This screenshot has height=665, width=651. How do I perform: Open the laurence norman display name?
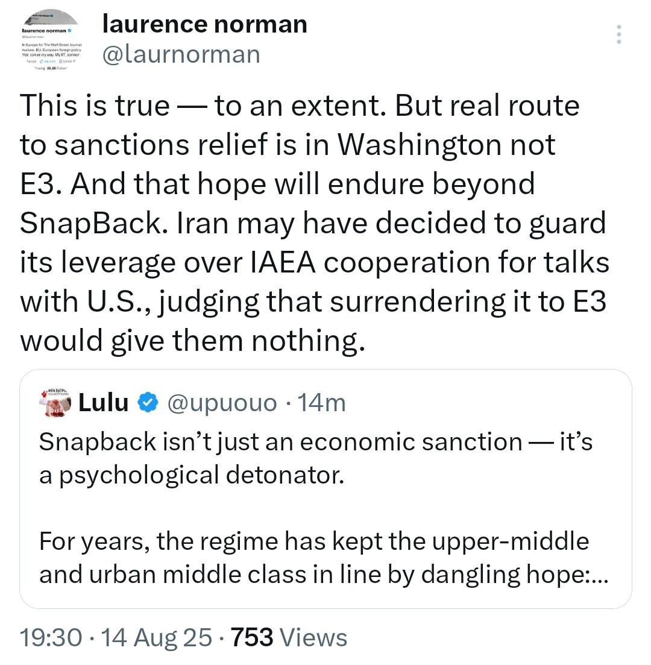205,24
